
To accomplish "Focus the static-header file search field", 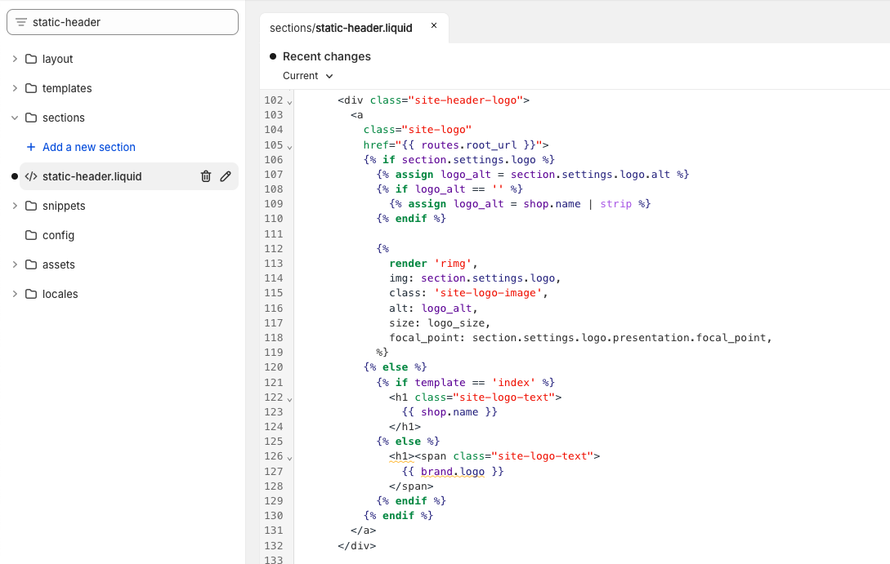I will [131, 22].
